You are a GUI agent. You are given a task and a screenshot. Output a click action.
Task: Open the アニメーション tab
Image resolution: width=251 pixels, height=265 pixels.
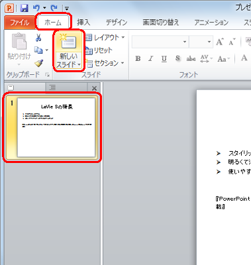pyautogui.click(x=211, y=23)
